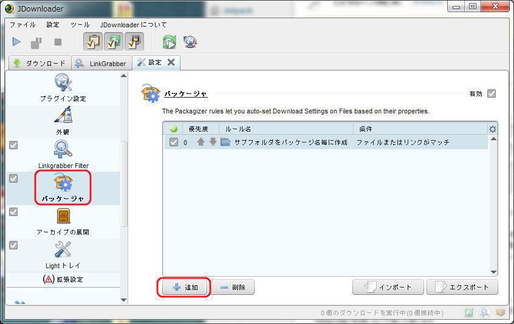Screen dimensions: 514x324
Task: Click the green reconnect toolbar icon
Action: pyautogui.click(x=169, y=42)
